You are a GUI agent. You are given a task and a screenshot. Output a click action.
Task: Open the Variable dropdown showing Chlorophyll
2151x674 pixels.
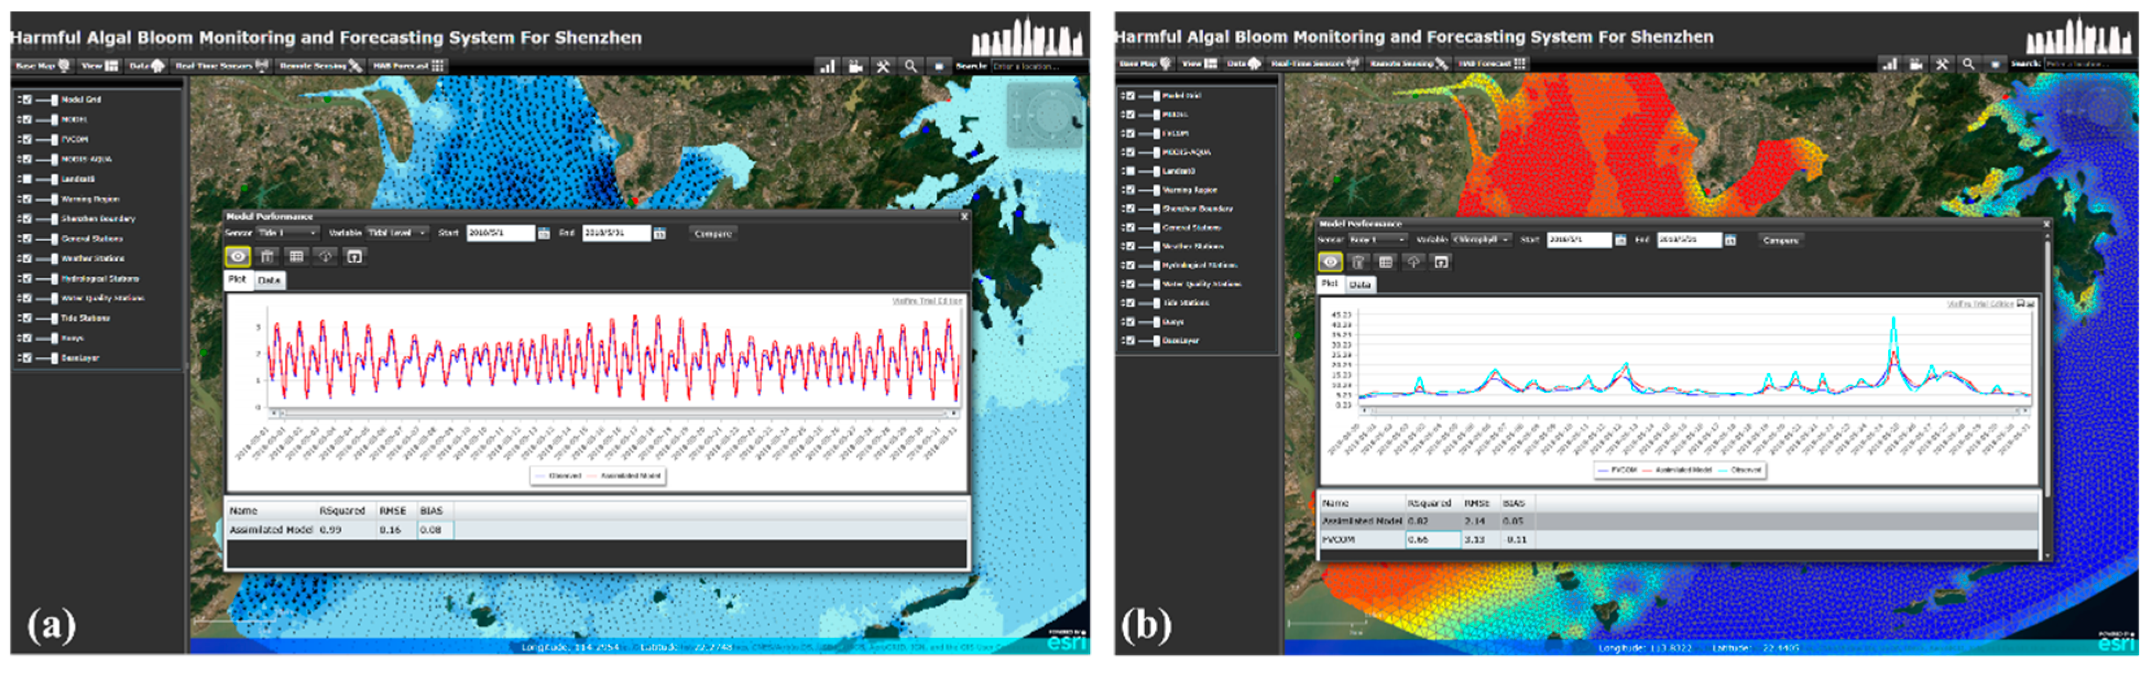pos(1481,239)
